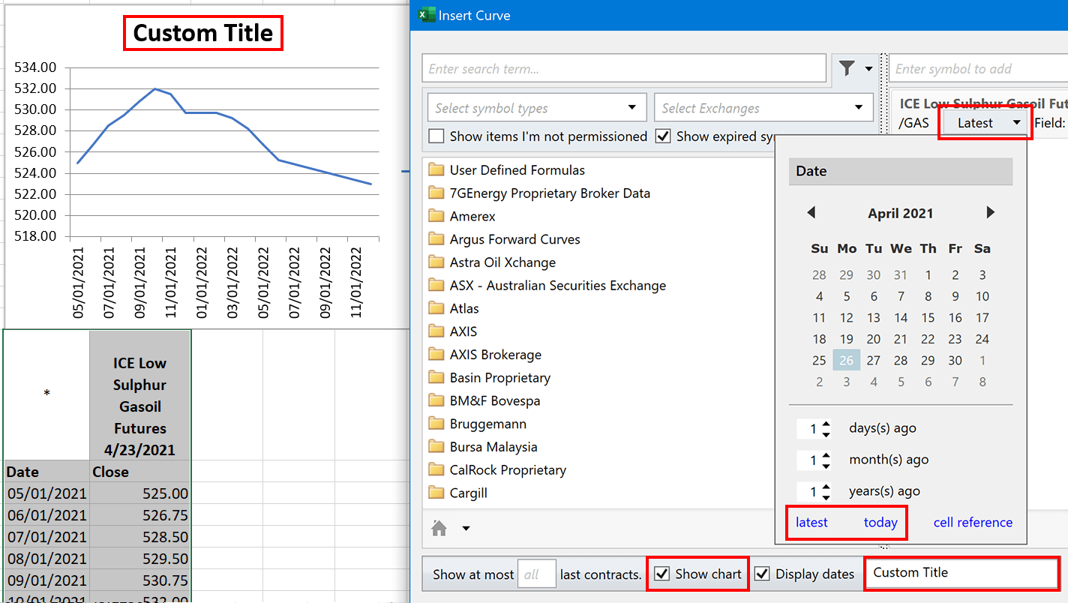Open the Bursa Malaysia folder
The width and height of the screenshot is (1068, 603).
pos(483,447)
